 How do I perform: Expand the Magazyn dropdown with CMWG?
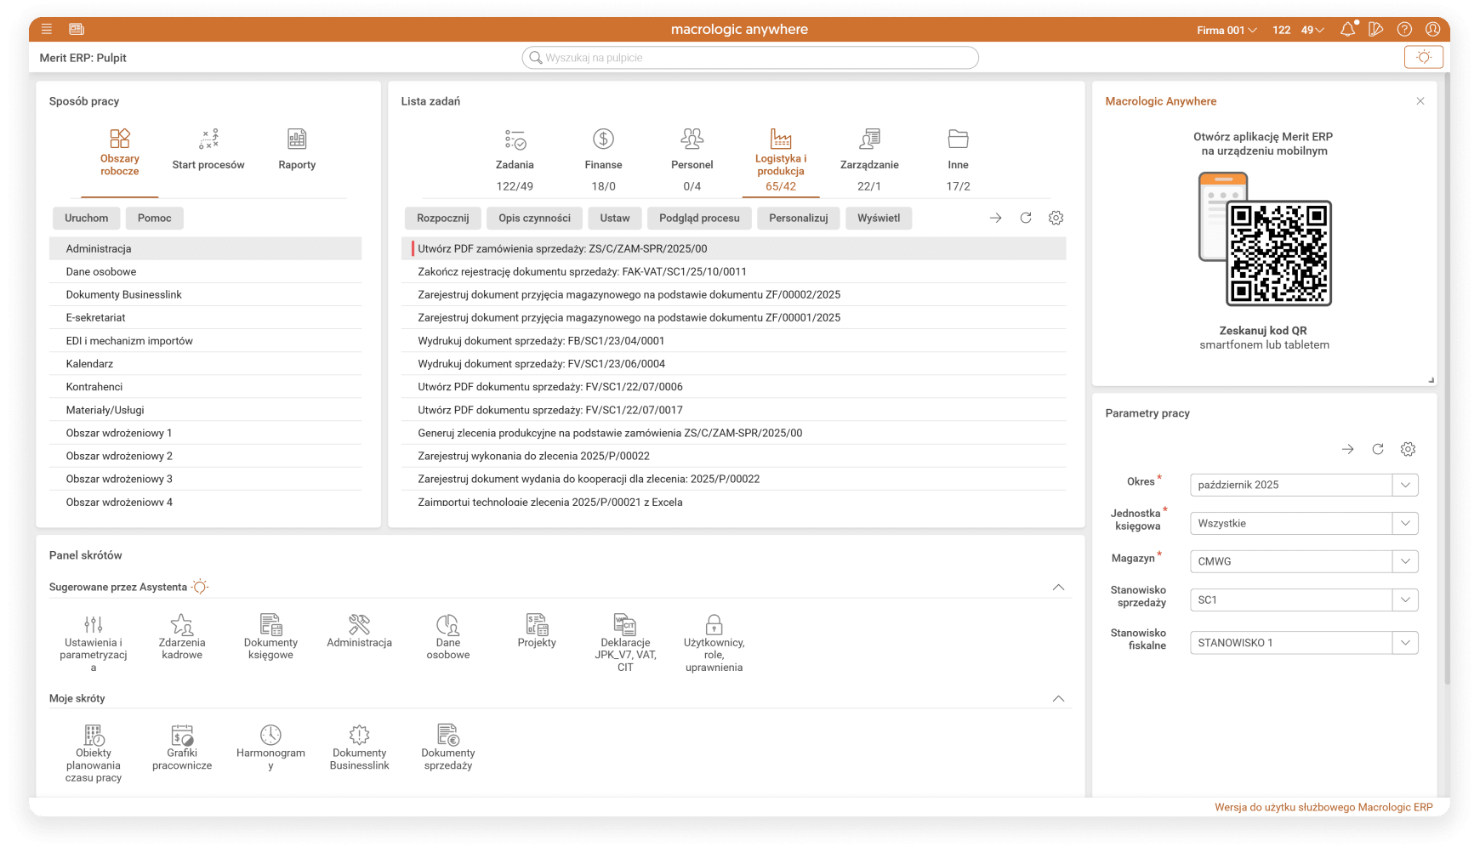coord(1405,561)
